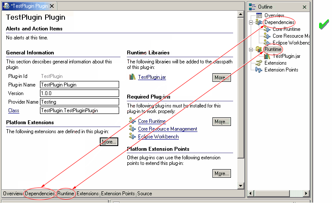Click the Class hyperlink in General Information
This screenshot has width=332, height=203.
click(14, 110)
